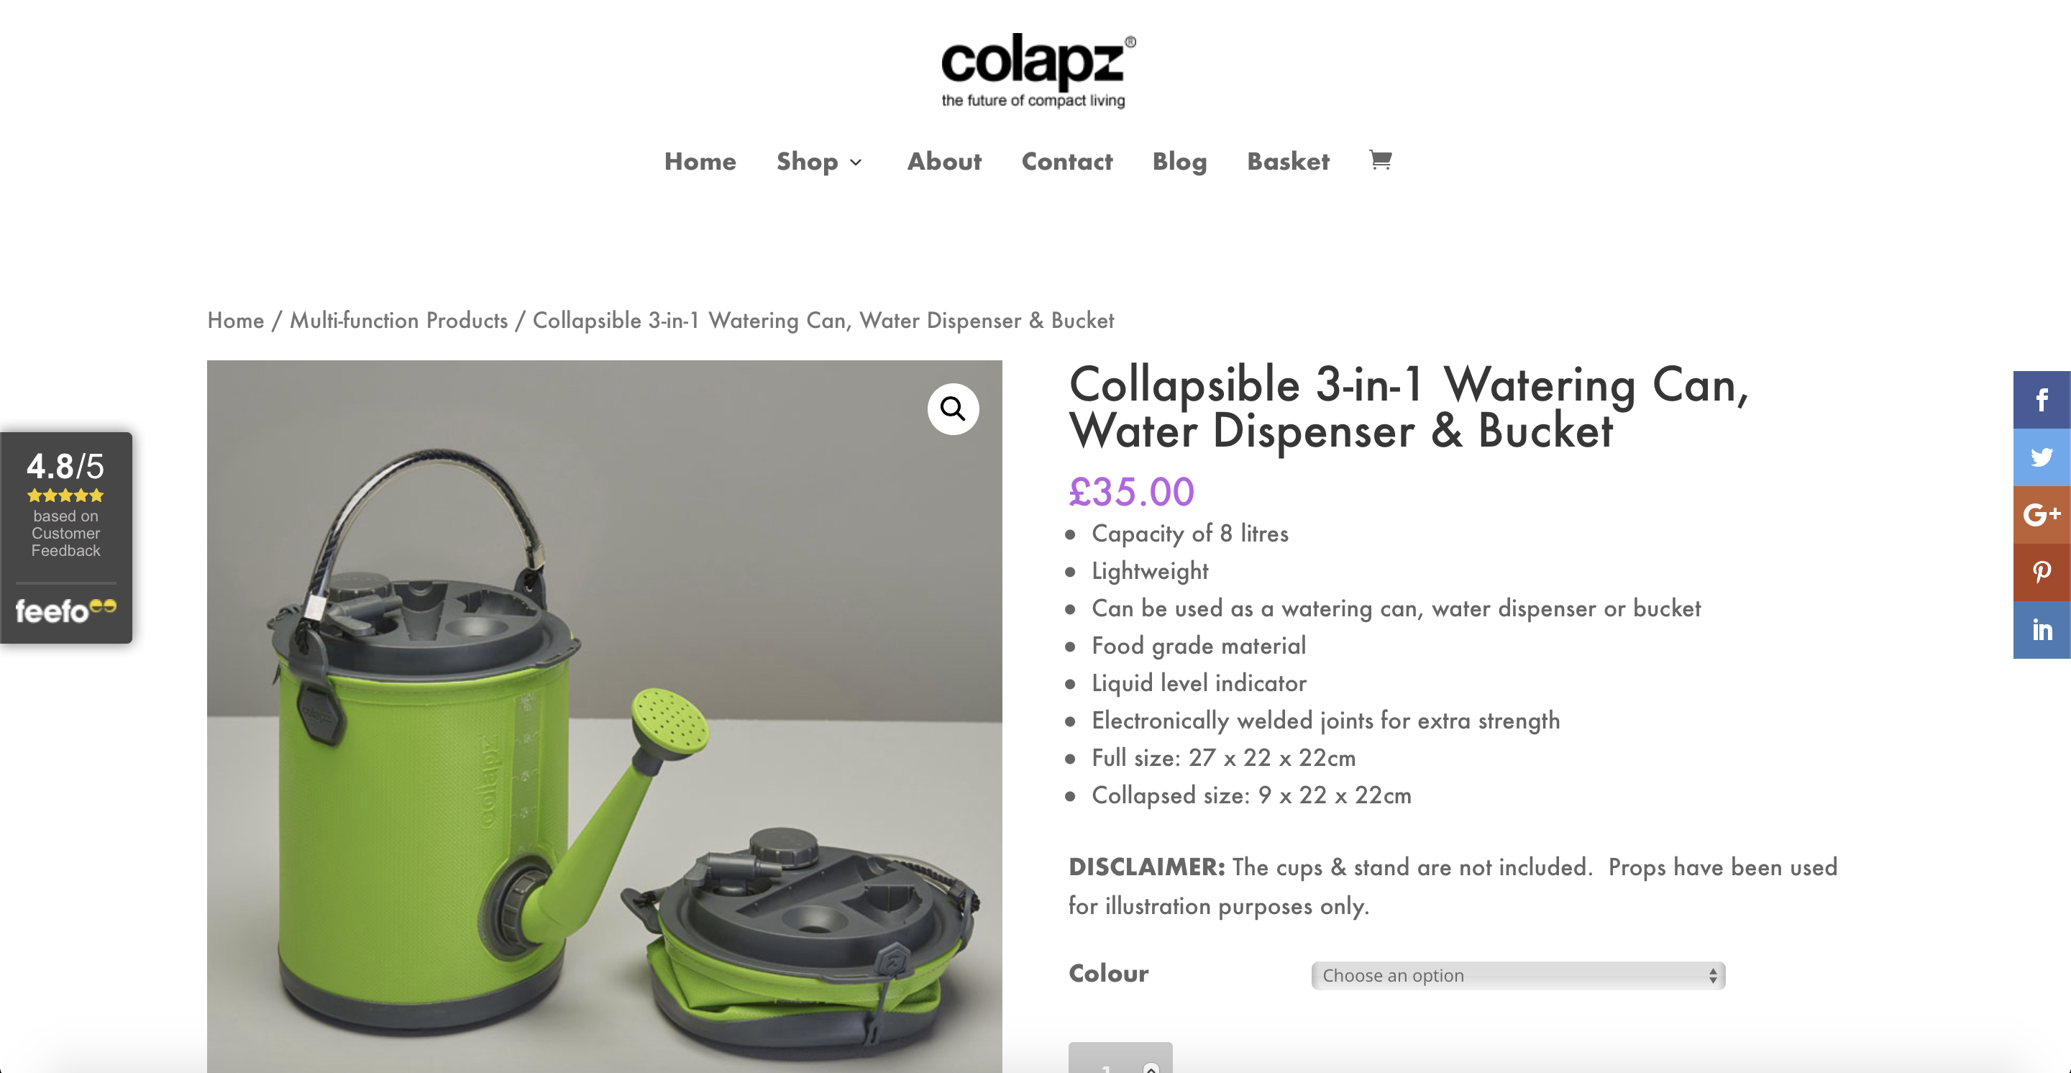Share on Google Plus sidebar icon

pyautogui.click(x=2042, y=514)
